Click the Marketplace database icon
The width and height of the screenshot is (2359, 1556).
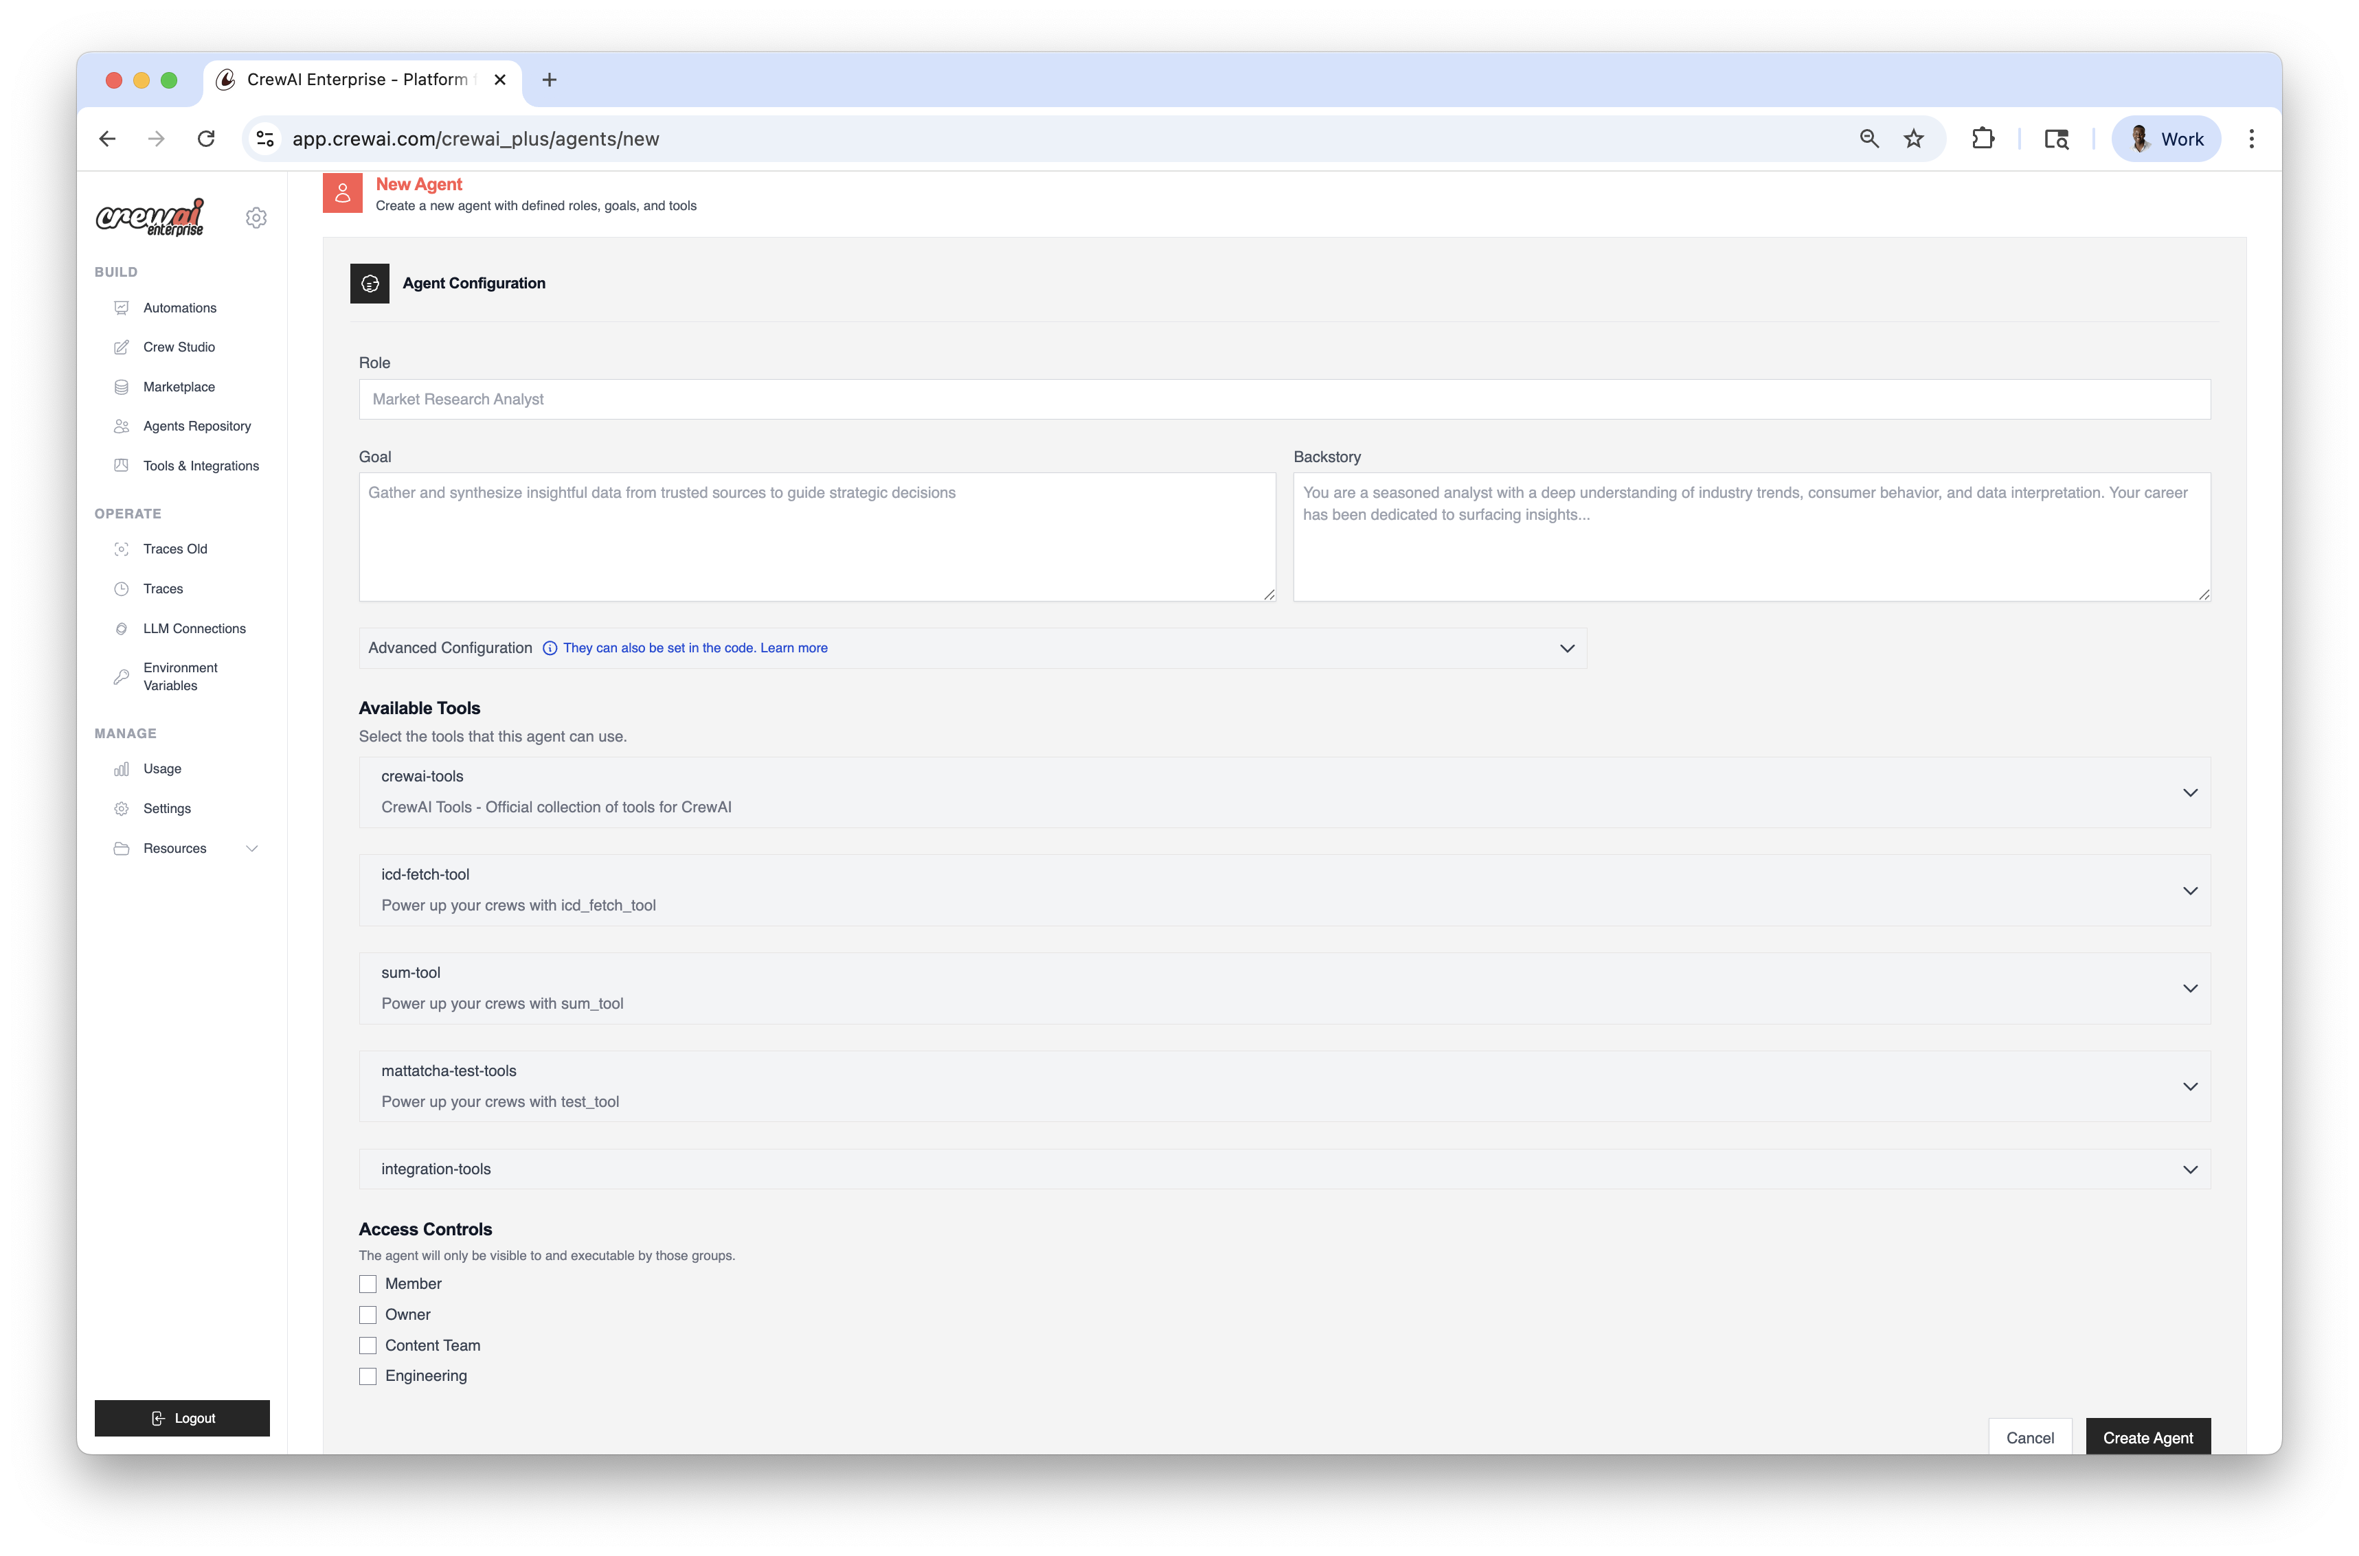coord(121,387)
